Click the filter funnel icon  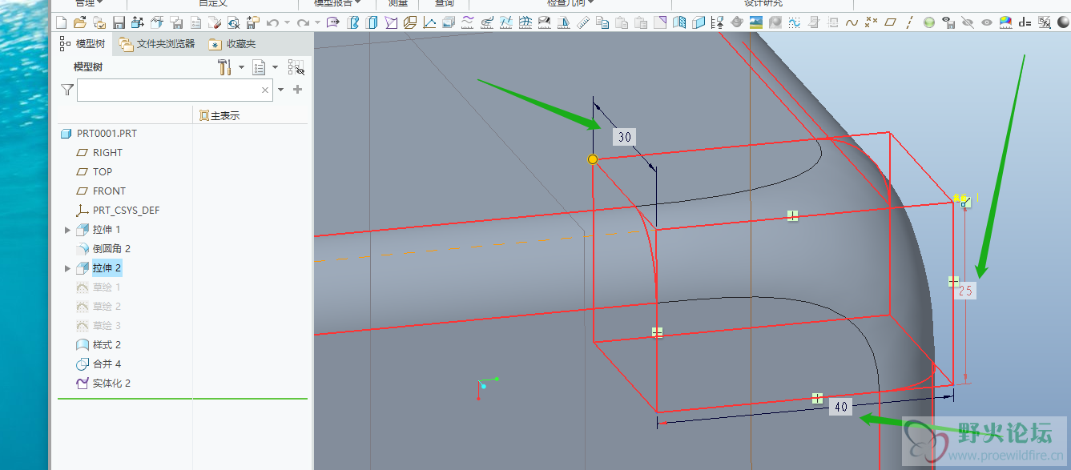(x=67, y=90)
